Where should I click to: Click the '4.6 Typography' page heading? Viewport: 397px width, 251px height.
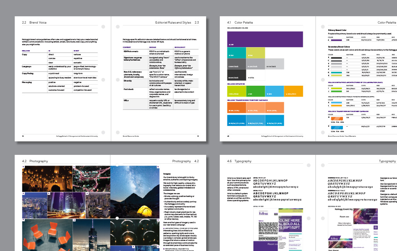[239, 161]
